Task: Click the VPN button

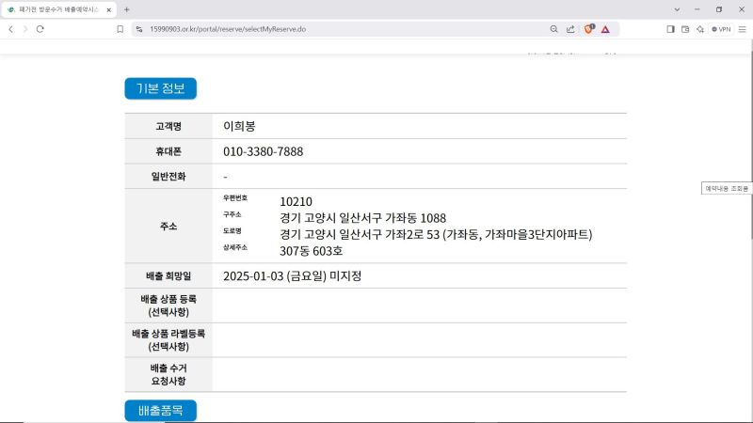Action: (721, 29)
